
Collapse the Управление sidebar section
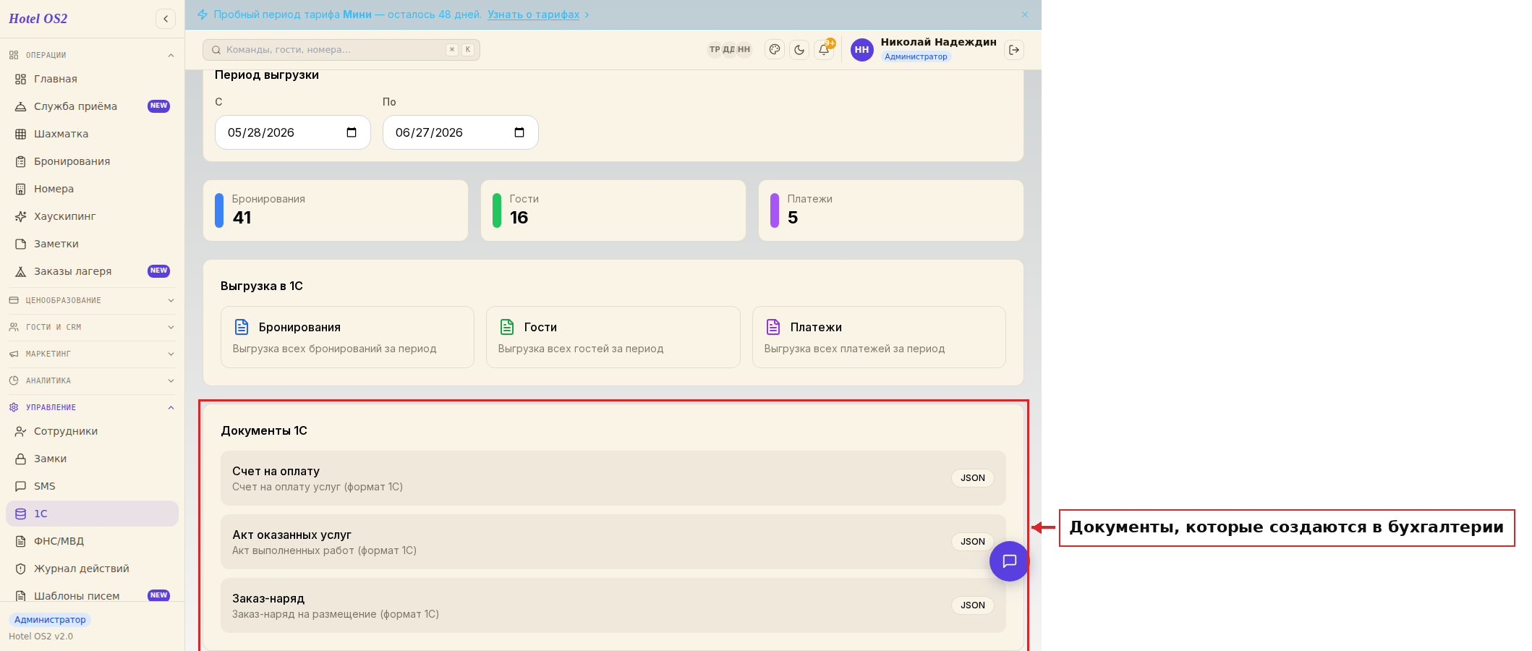92,407
